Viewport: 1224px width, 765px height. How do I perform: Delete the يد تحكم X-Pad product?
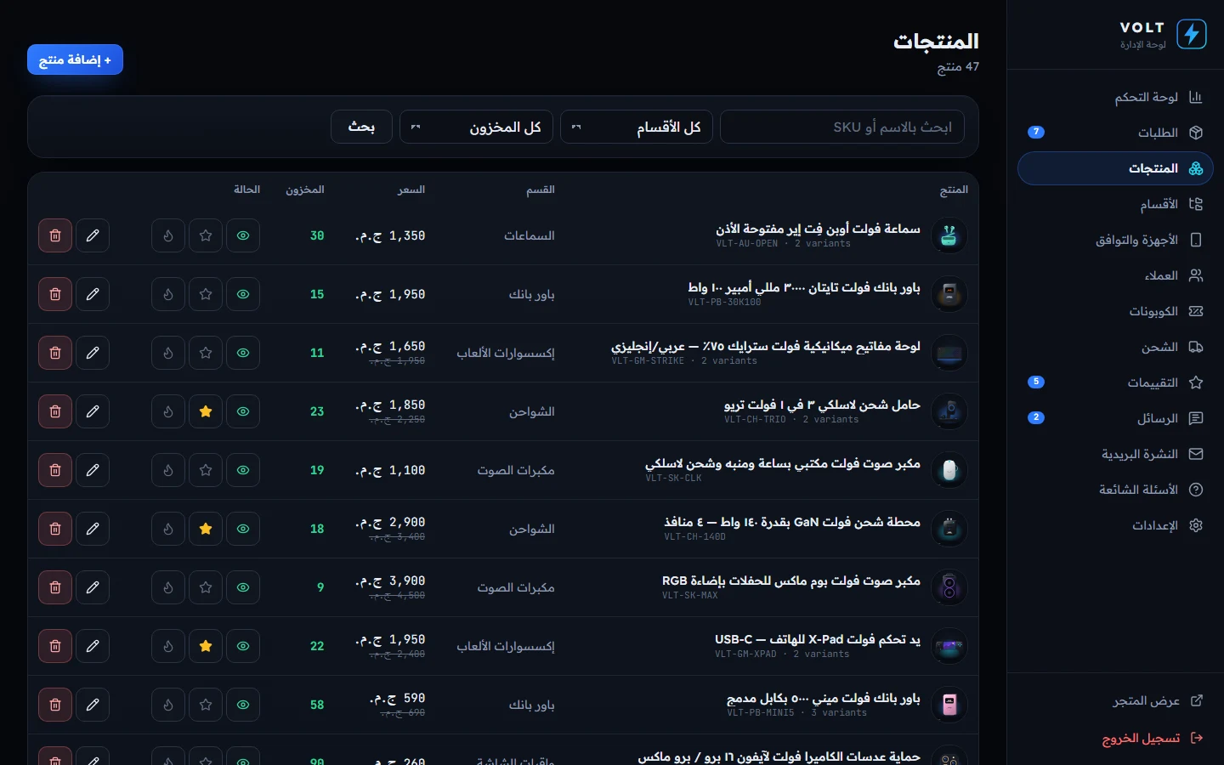[x=55, y=646]
